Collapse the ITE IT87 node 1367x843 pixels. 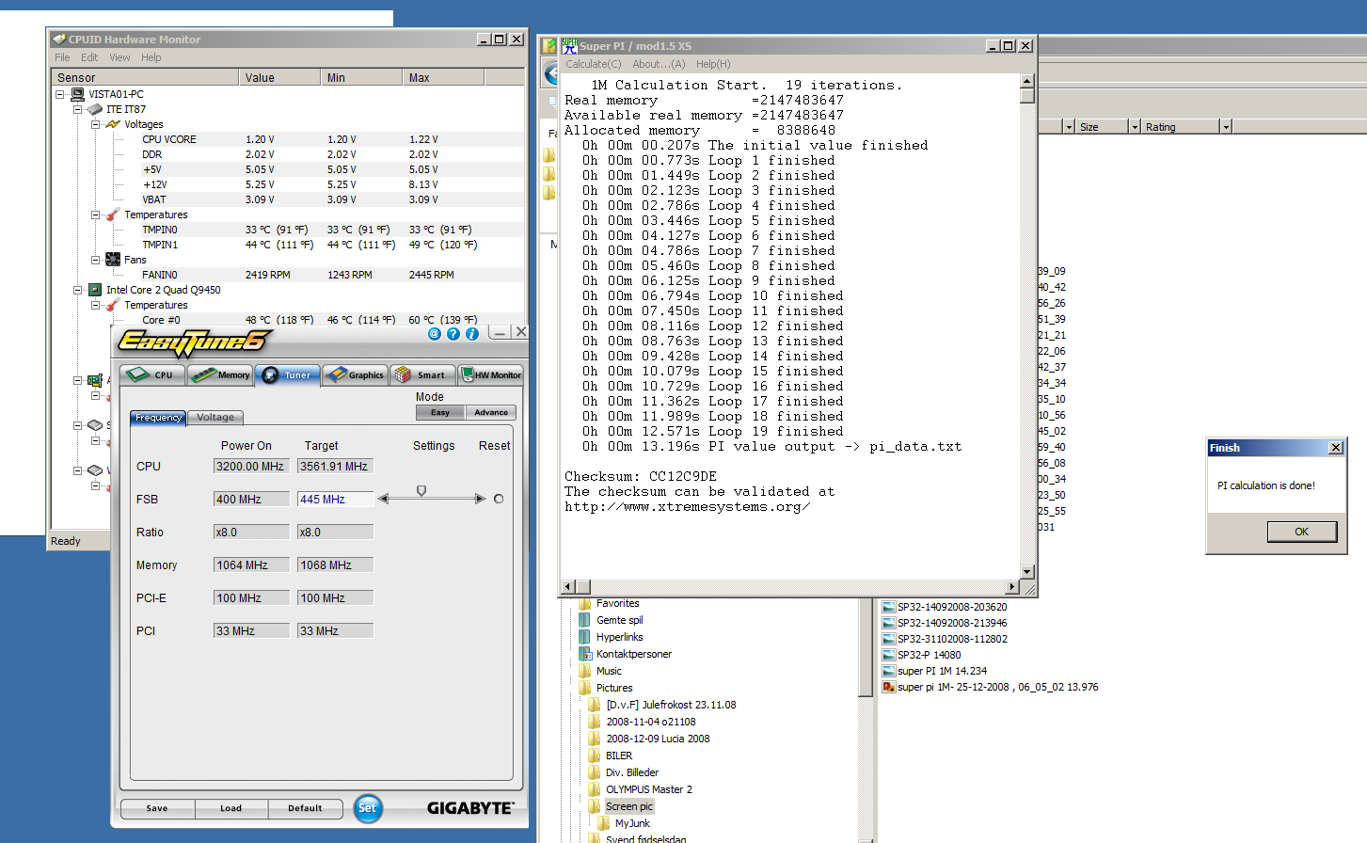[x=78, y=109]
